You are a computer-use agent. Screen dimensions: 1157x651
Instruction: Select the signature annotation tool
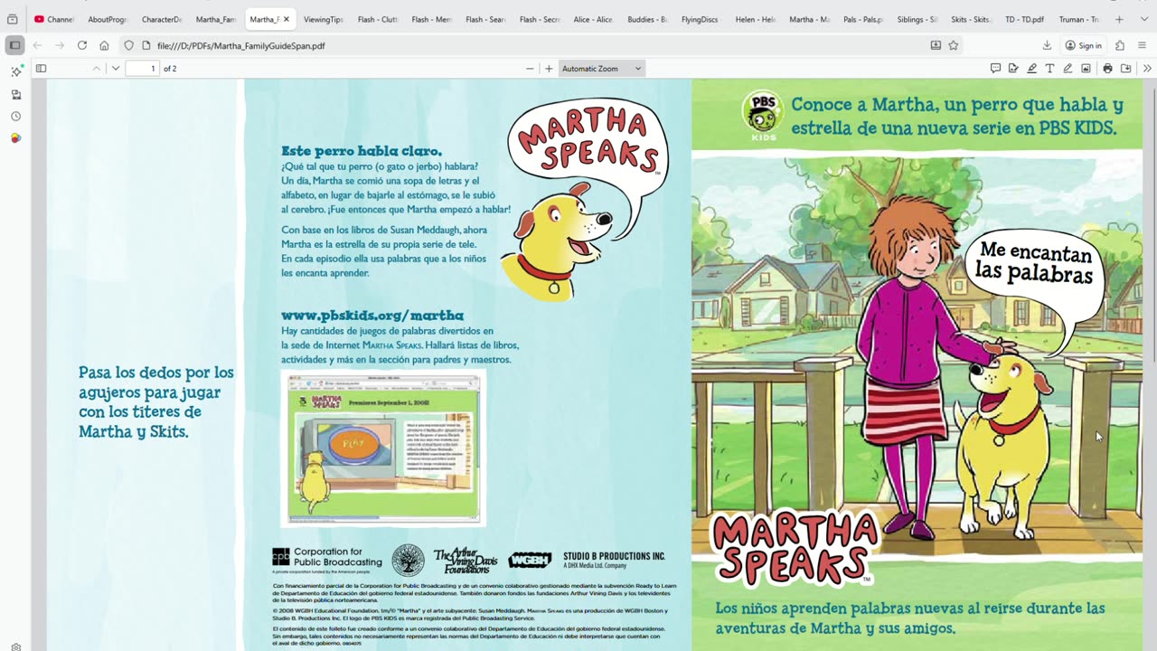1013,69
